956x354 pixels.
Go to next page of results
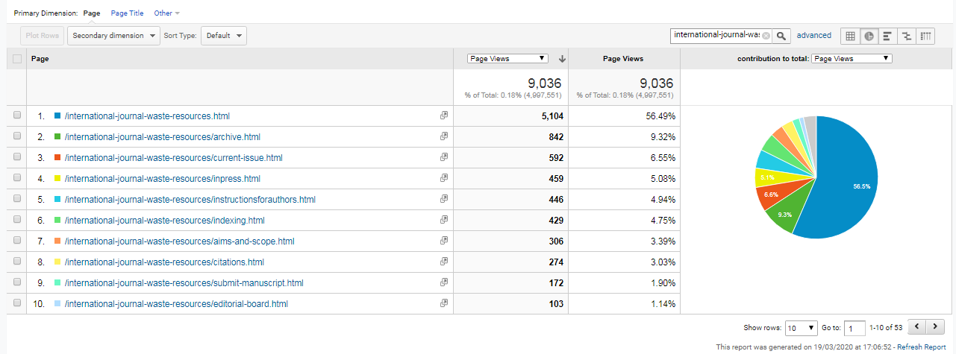(x=935, y=327)
